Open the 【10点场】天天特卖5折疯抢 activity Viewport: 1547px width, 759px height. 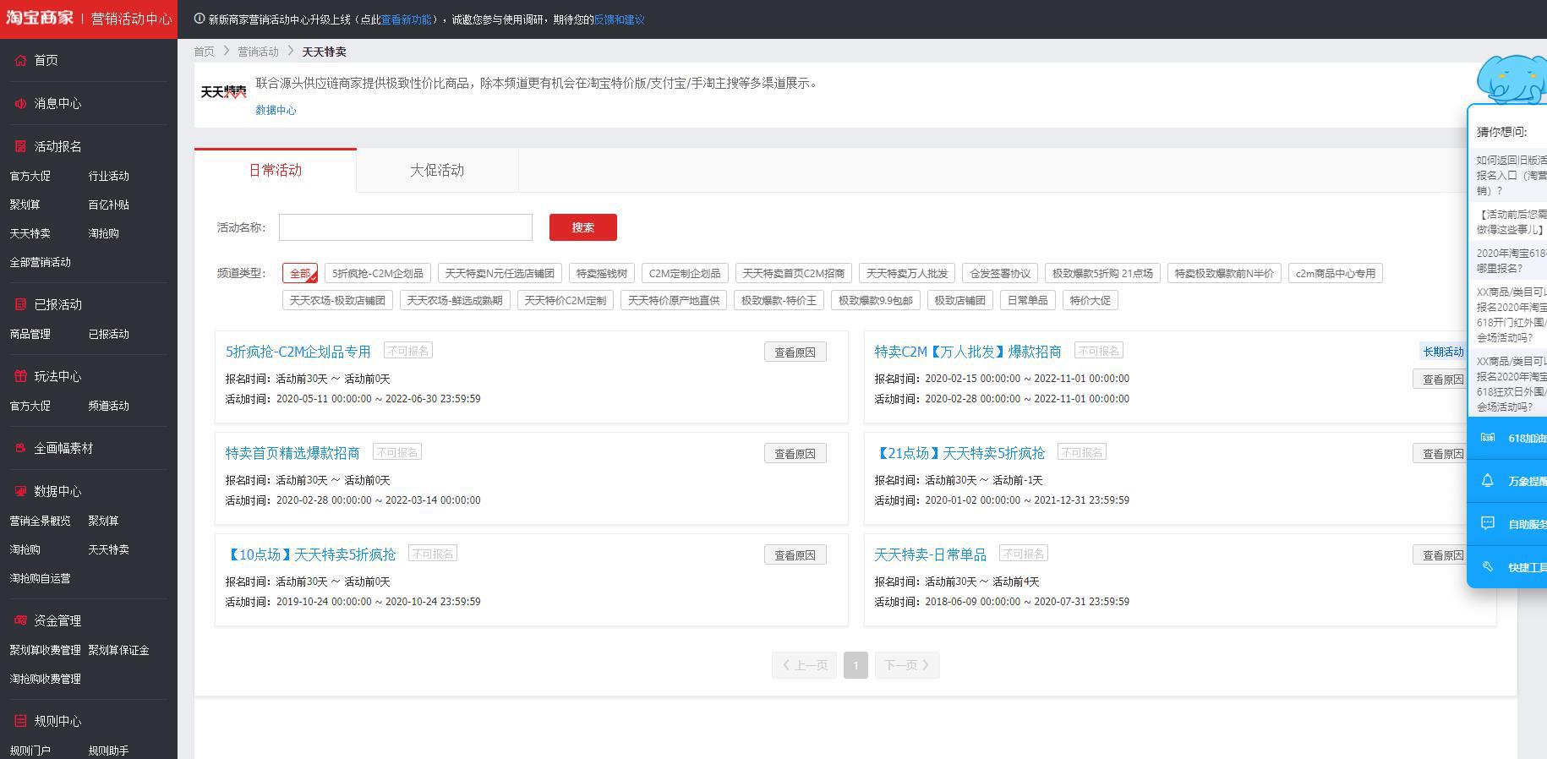click(x=310, y=554)
